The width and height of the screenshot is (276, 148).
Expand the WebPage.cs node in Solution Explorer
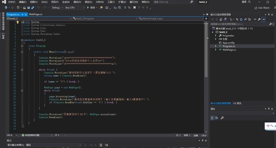tap(216, 50)
